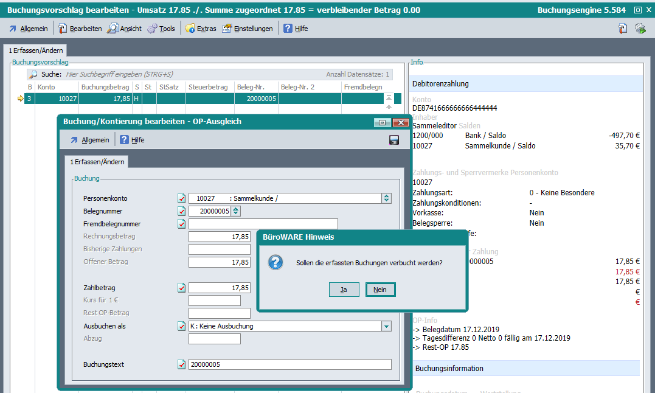
Task: Click the Fremdbelegnummer input field
Action: (x=263, y=224)
